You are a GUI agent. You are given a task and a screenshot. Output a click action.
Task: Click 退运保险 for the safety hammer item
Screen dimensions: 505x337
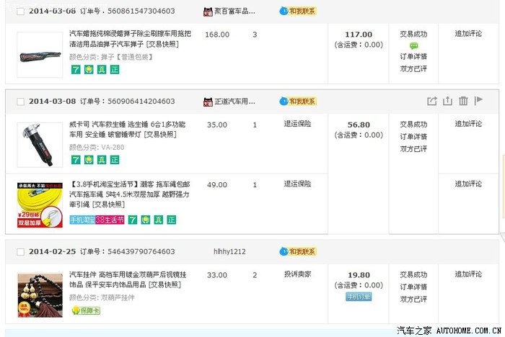297,125
